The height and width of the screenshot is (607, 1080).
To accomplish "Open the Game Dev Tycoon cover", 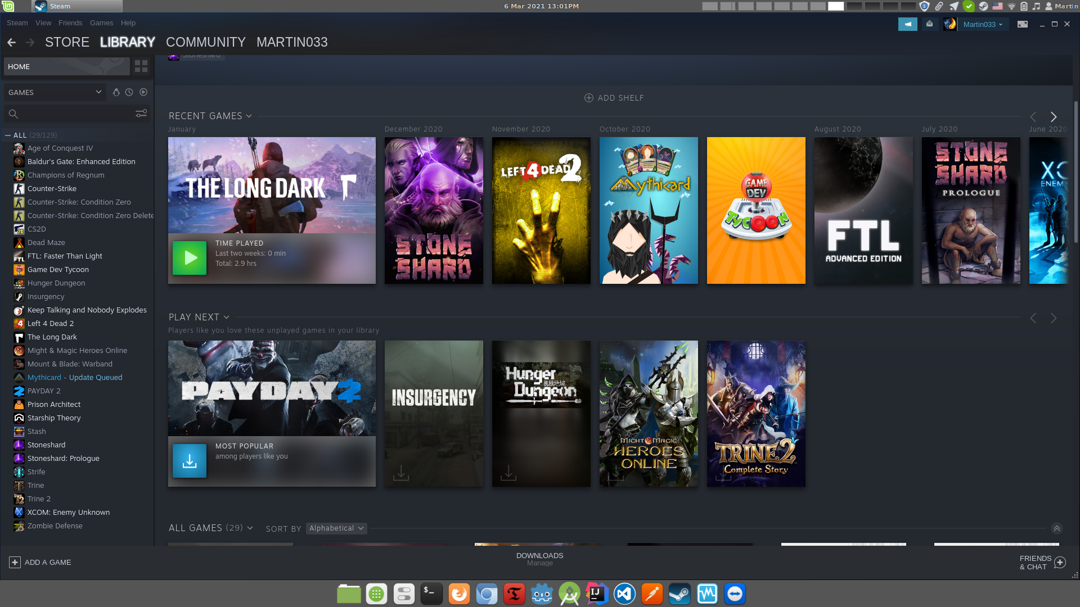I will (756, 210).
